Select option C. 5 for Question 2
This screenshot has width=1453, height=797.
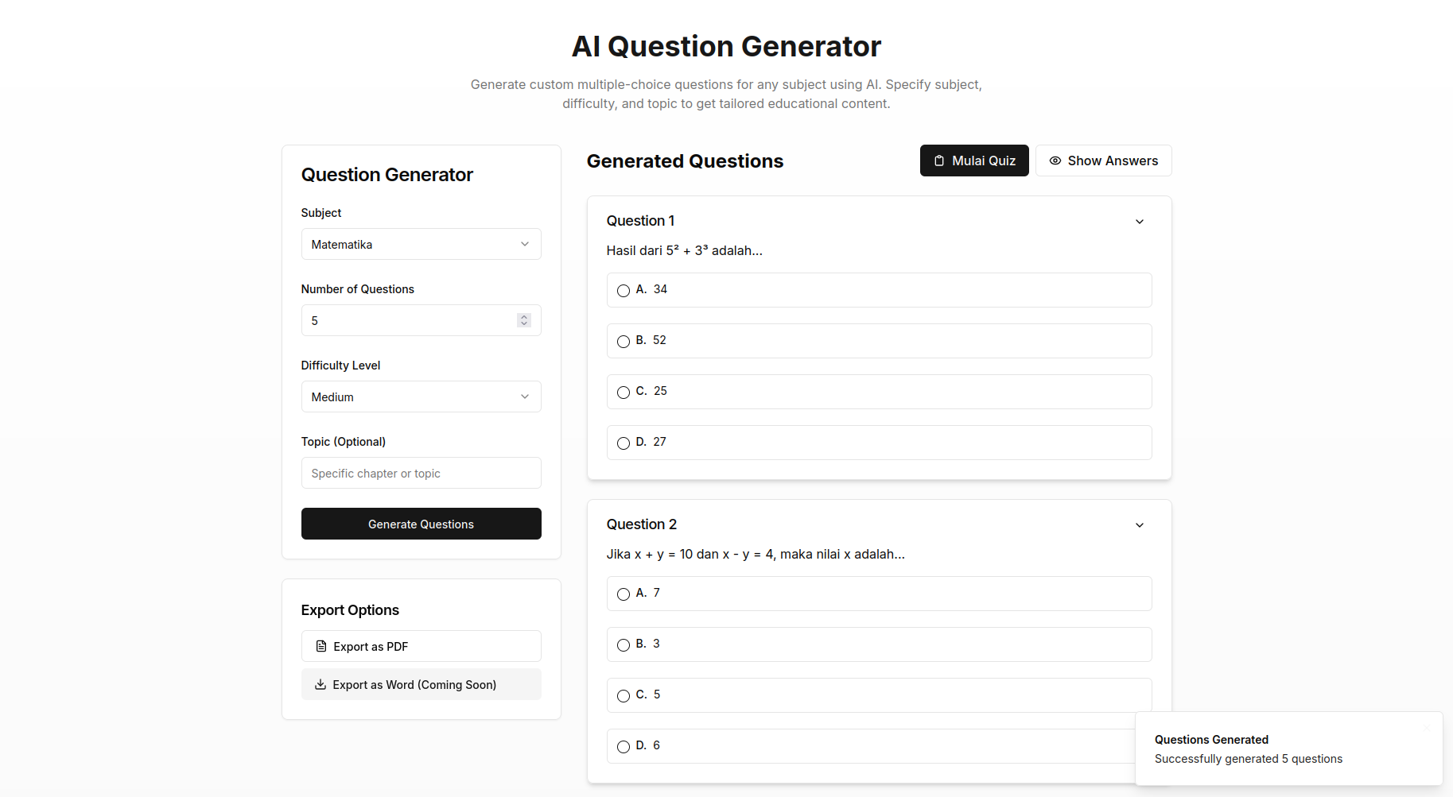point(879,695)
